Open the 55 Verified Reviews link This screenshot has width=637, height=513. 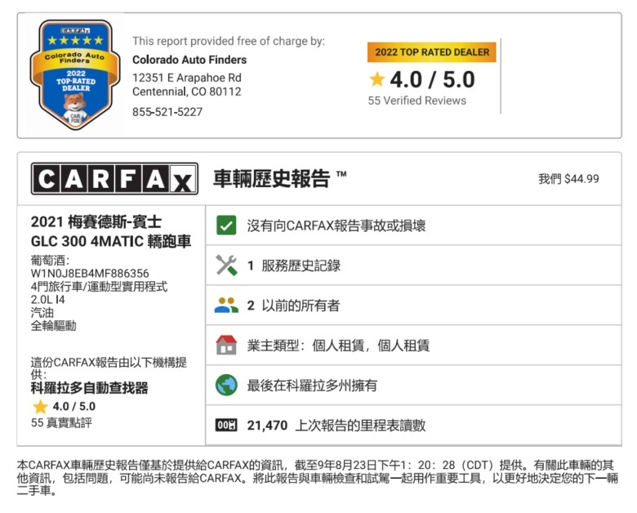coord(416,100)
